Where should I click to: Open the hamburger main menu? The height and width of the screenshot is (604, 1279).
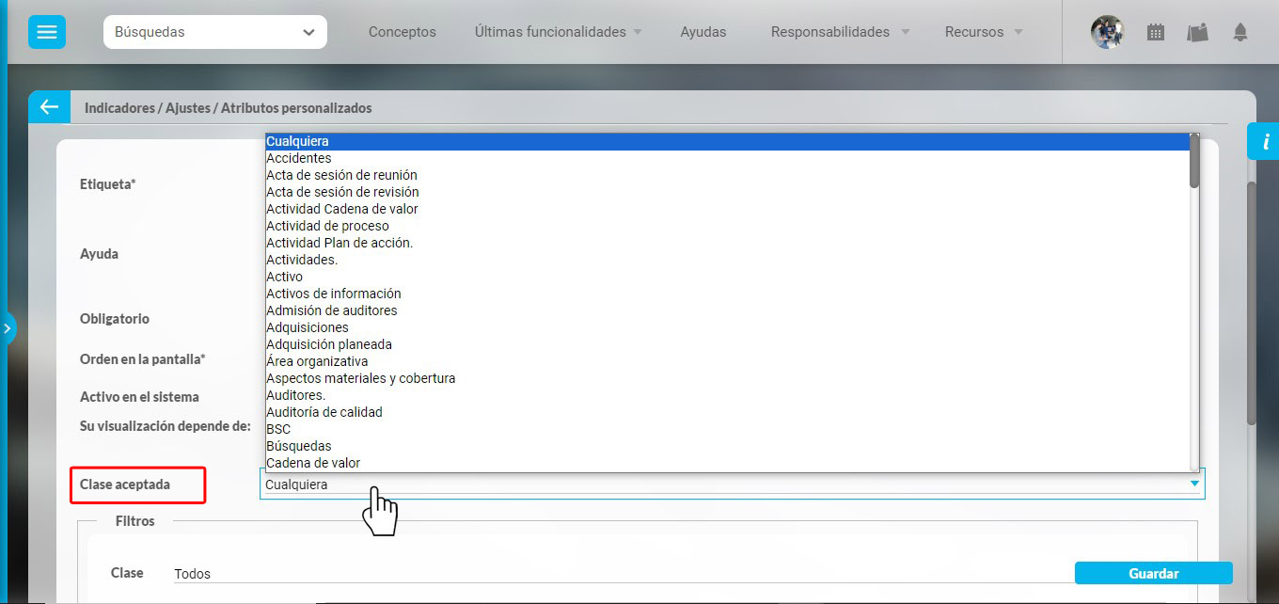[x=46, y=32]
